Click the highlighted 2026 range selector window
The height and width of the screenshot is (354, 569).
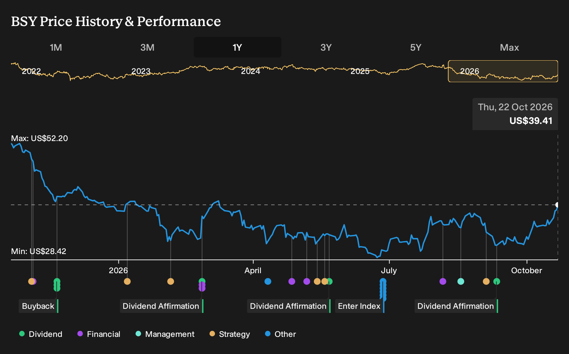(503, 71)
